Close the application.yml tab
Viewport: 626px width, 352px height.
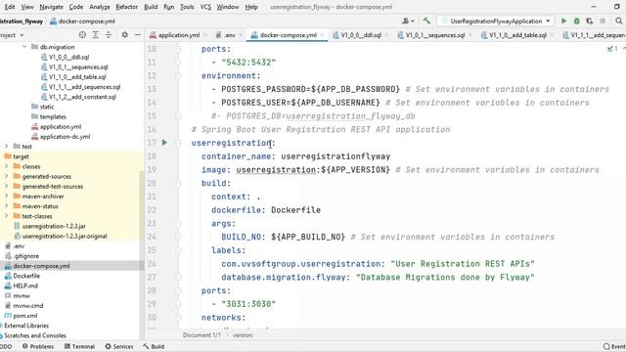click(205, 35)
